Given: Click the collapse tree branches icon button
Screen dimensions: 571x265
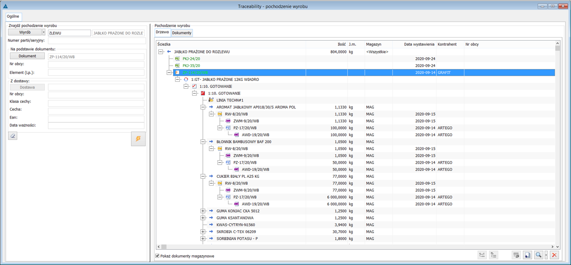Looking at the screenshot, I should click(x=494, y=255).
